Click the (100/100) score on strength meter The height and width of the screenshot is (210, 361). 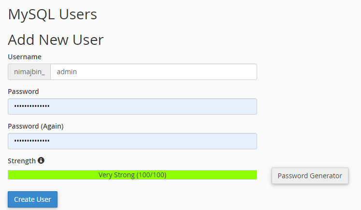click(x=151, y=175)
